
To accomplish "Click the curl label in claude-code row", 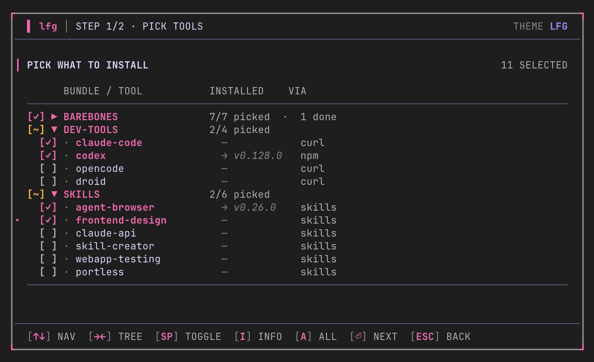I will 313,143.
